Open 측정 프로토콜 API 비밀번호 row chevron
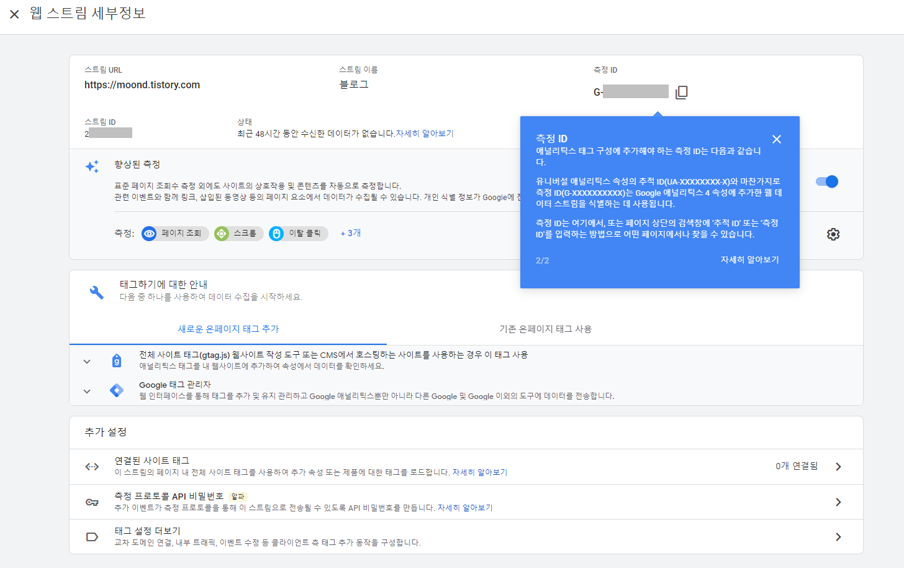Image resolution: width=904 pixels, height=568 pixels. 838,502
